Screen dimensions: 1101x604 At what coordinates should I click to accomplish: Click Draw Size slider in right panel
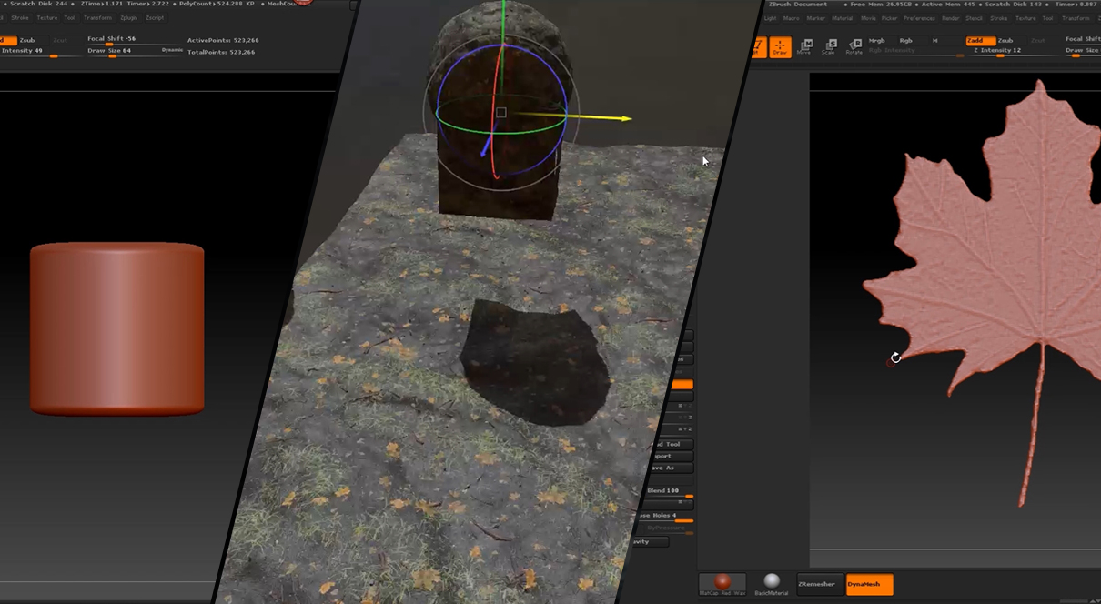click(1083, 51)
